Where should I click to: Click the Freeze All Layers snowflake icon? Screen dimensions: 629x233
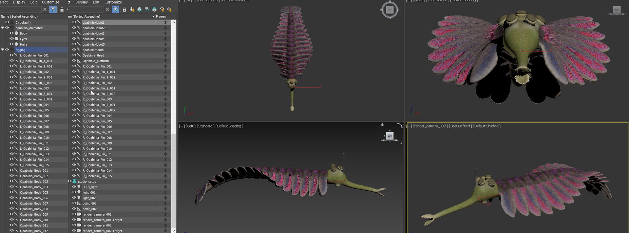pos(169,10)
